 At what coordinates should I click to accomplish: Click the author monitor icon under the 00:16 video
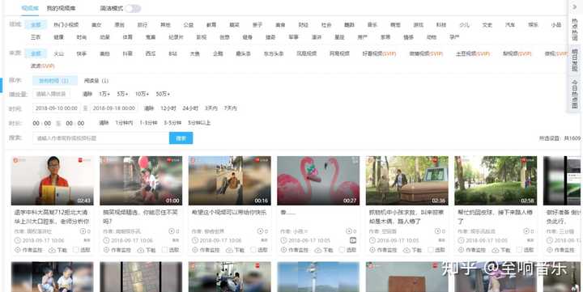[194, 250]
